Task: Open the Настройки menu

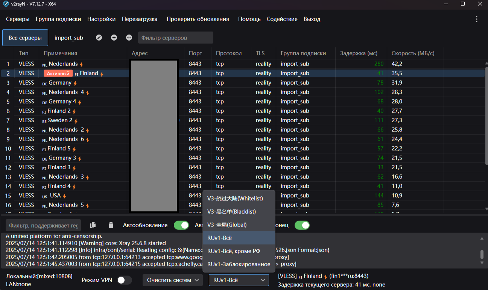Action: coord(101,19)
